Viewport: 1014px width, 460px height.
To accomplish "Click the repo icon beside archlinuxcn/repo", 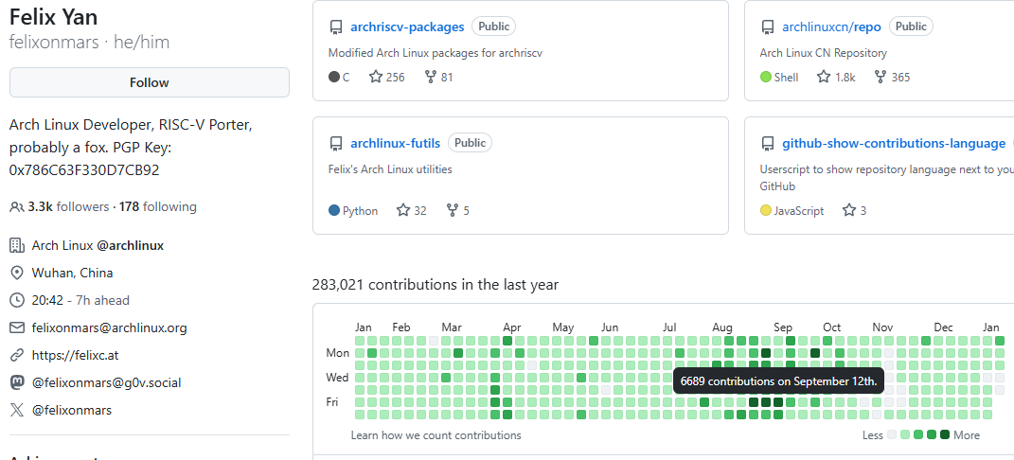I will pyautogui.click(x=768, y=27).
